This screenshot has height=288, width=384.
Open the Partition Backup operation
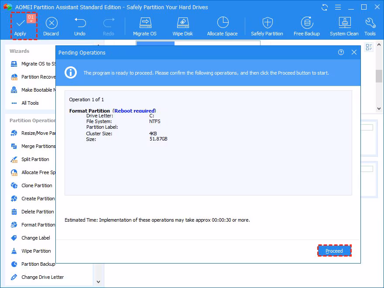[x=33, y=264]
